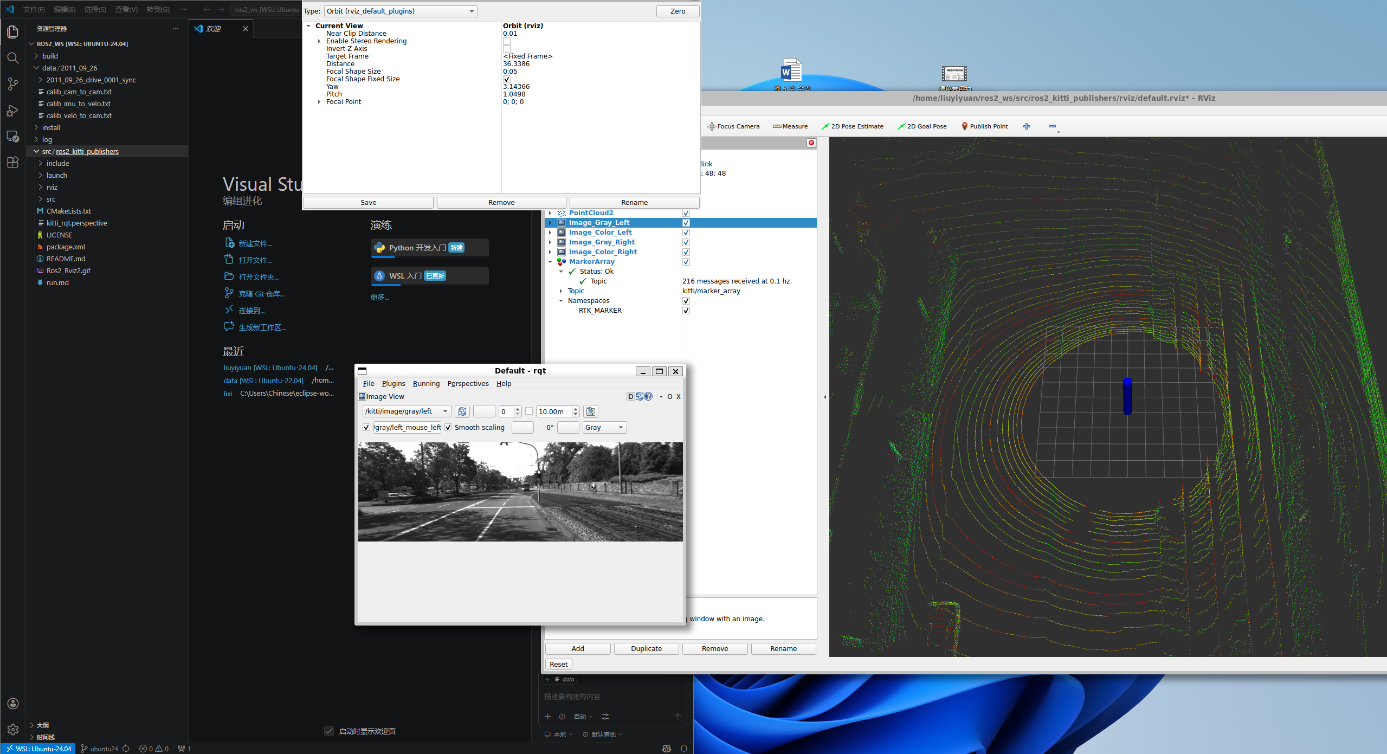Click Duplicate button in Displays panel
This screenshot has height=754, width=1387.
coord(646,649)
